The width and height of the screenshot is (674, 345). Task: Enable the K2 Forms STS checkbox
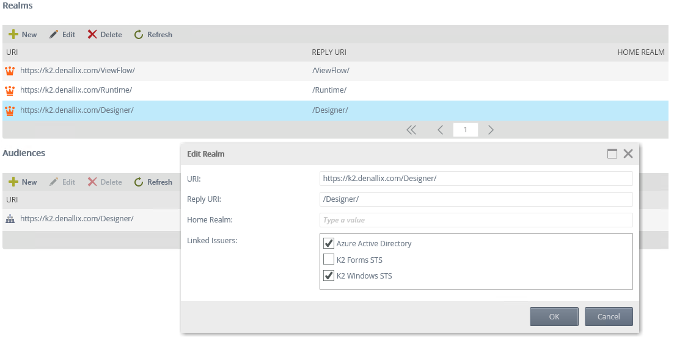329,260
